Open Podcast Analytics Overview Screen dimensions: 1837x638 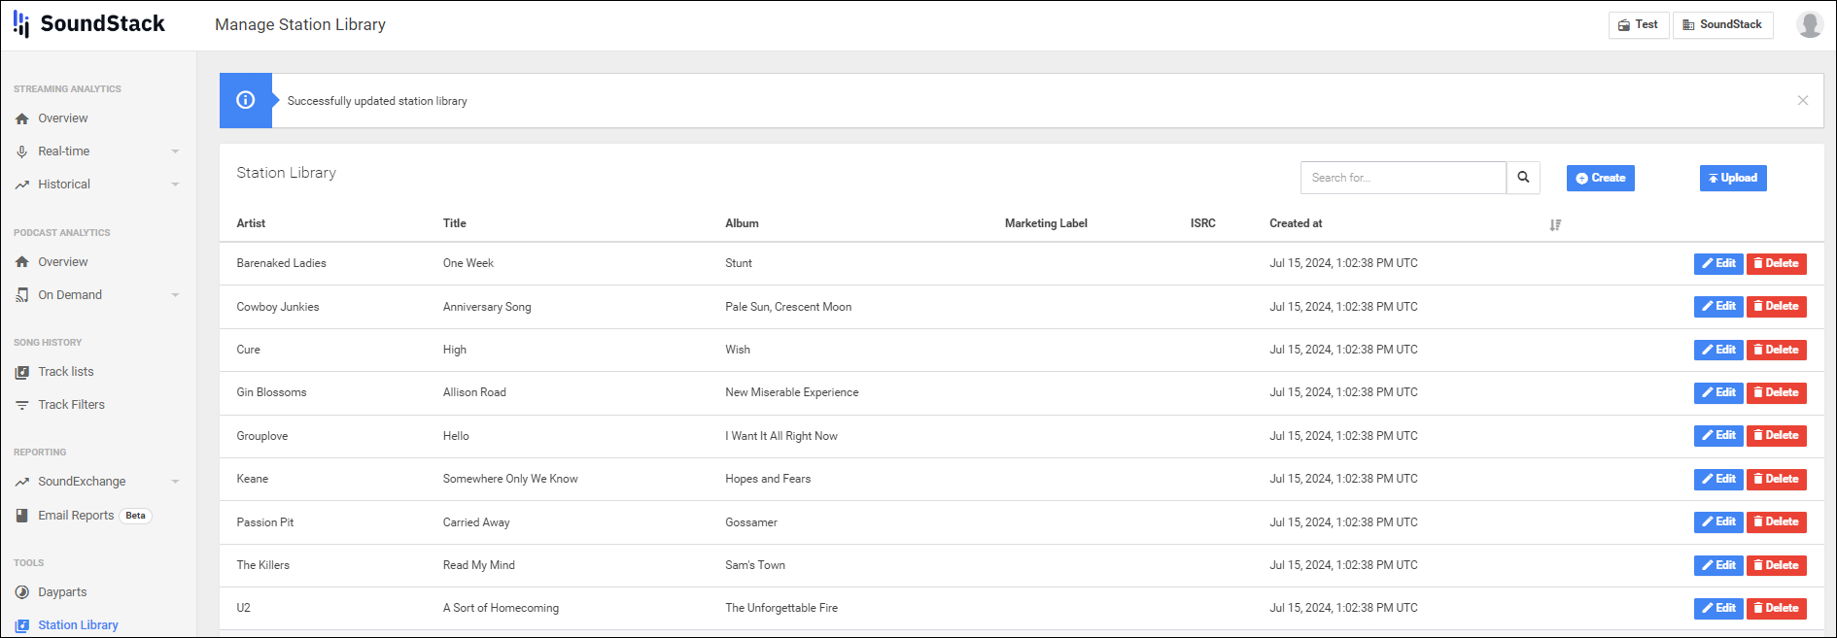pos(63,262)
